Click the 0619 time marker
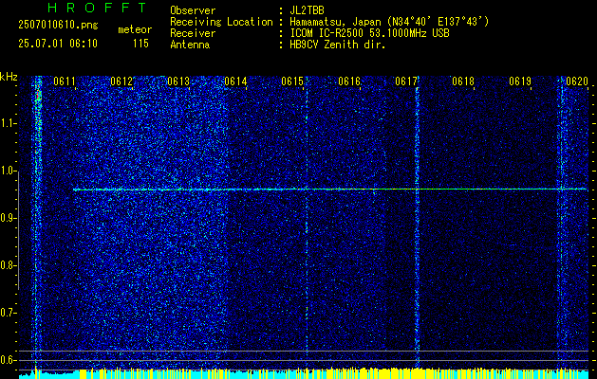This screenshot has width=597, height=379. (520, 81)
